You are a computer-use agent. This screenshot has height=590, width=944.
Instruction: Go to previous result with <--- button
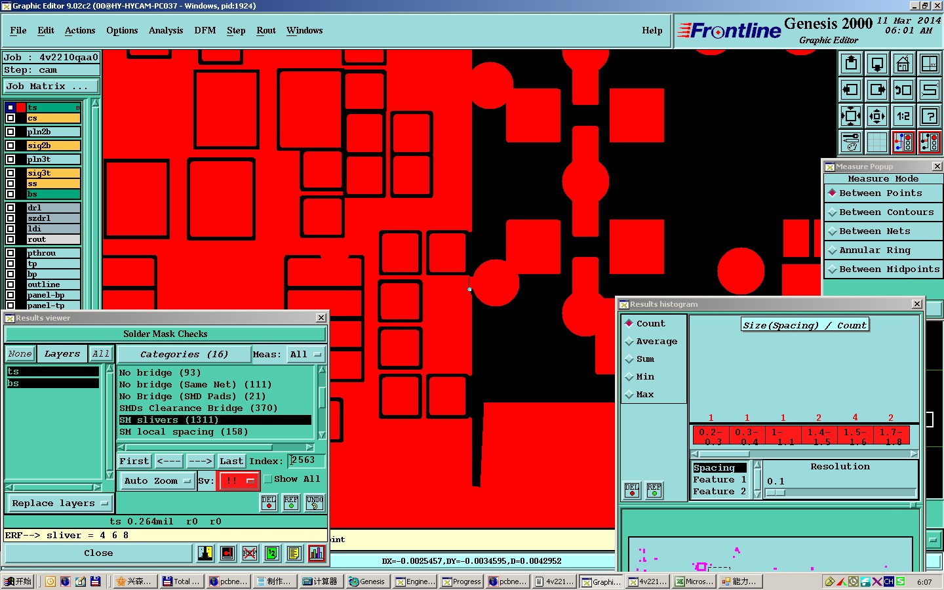[169, 462]
